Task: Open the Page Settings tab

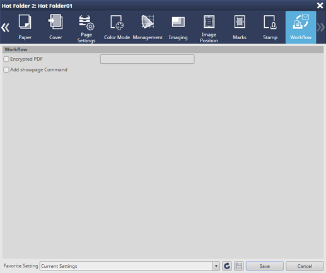Action: 86,27
